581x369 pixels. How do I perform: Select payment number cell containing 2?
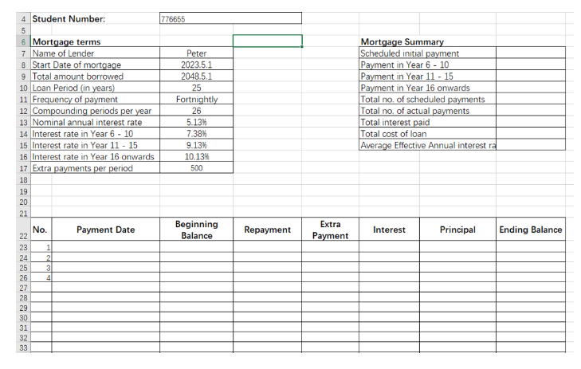41,257
